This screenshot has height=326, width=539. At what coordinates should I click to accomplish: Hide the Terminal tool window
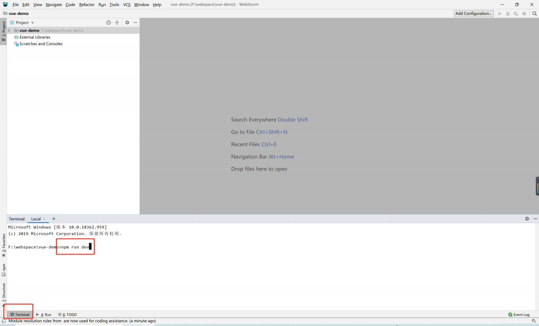pyautogui.click(x=535, y=219)
